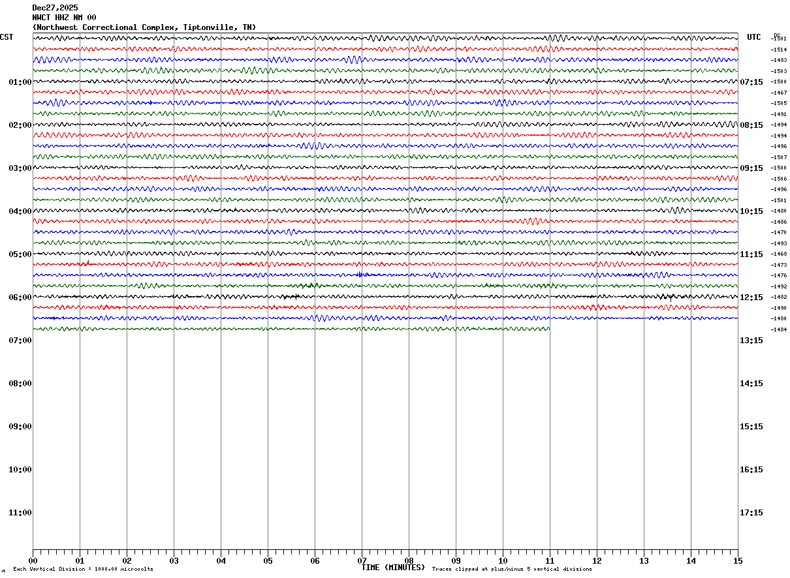Screen dimensions: 790x578
Task: Click the DC offset value -1505
Action: coord(779,103)
